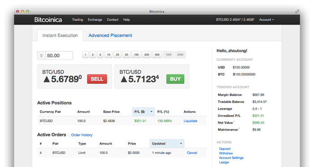This screenshot has height=167, width=314.
Task: Switch to the Instant Execution tab
Action: coord(60,35)
